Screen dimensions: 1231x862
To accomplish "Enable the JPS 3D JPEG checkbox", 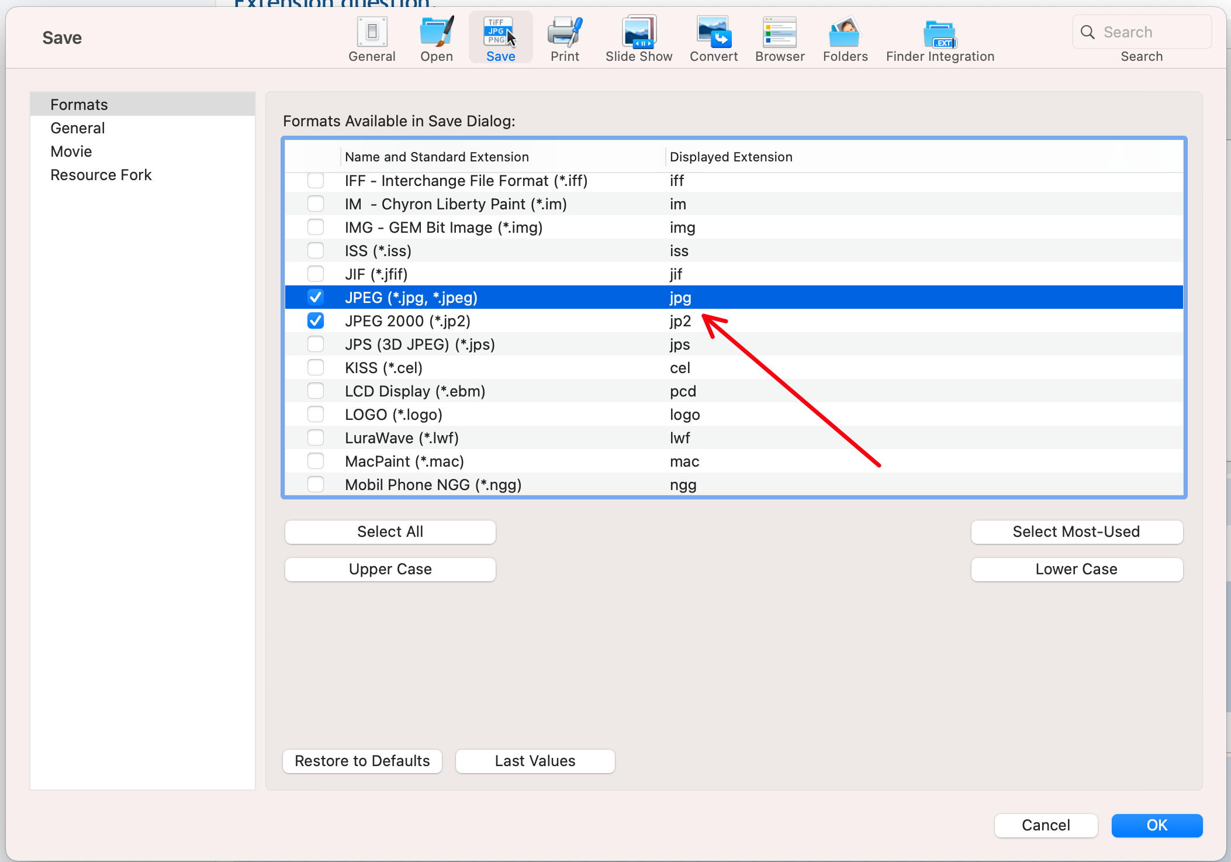I will pyautogui.click(x=316, y=344).
